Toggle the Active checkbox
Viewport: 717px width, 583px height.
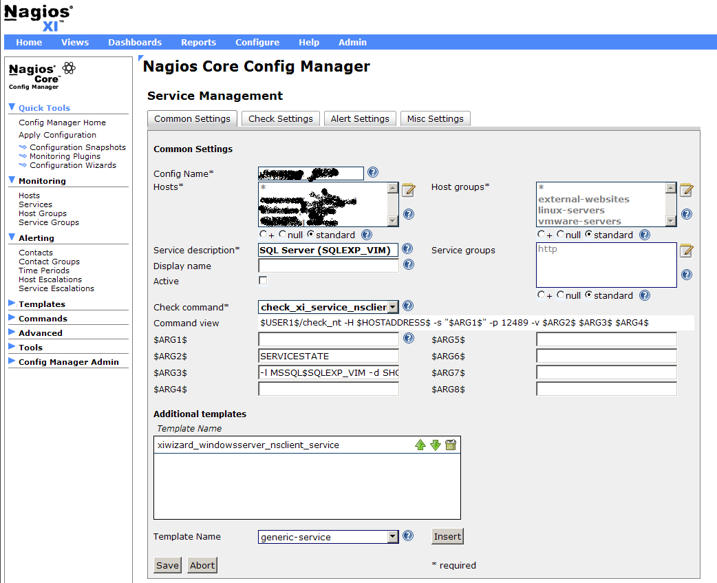tap(263, 281)
